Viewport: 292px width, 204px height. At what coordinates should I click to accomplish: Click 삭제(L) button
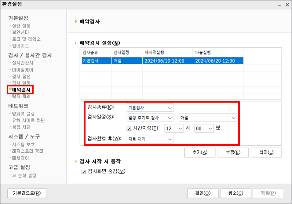click(x=266, y=152)
